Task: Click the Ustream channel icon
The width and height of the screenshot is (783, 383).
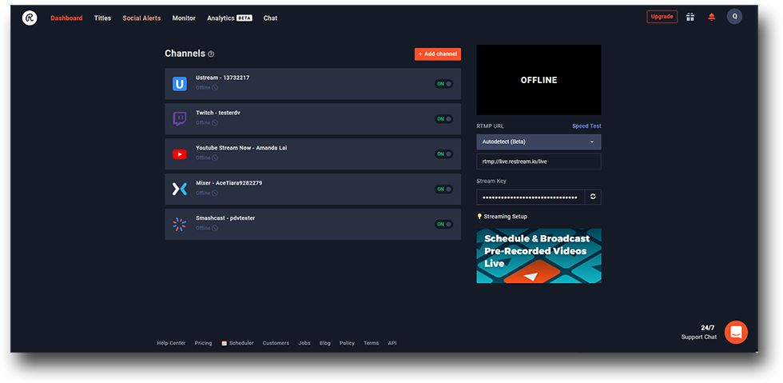Action: [x=180, y=84]
